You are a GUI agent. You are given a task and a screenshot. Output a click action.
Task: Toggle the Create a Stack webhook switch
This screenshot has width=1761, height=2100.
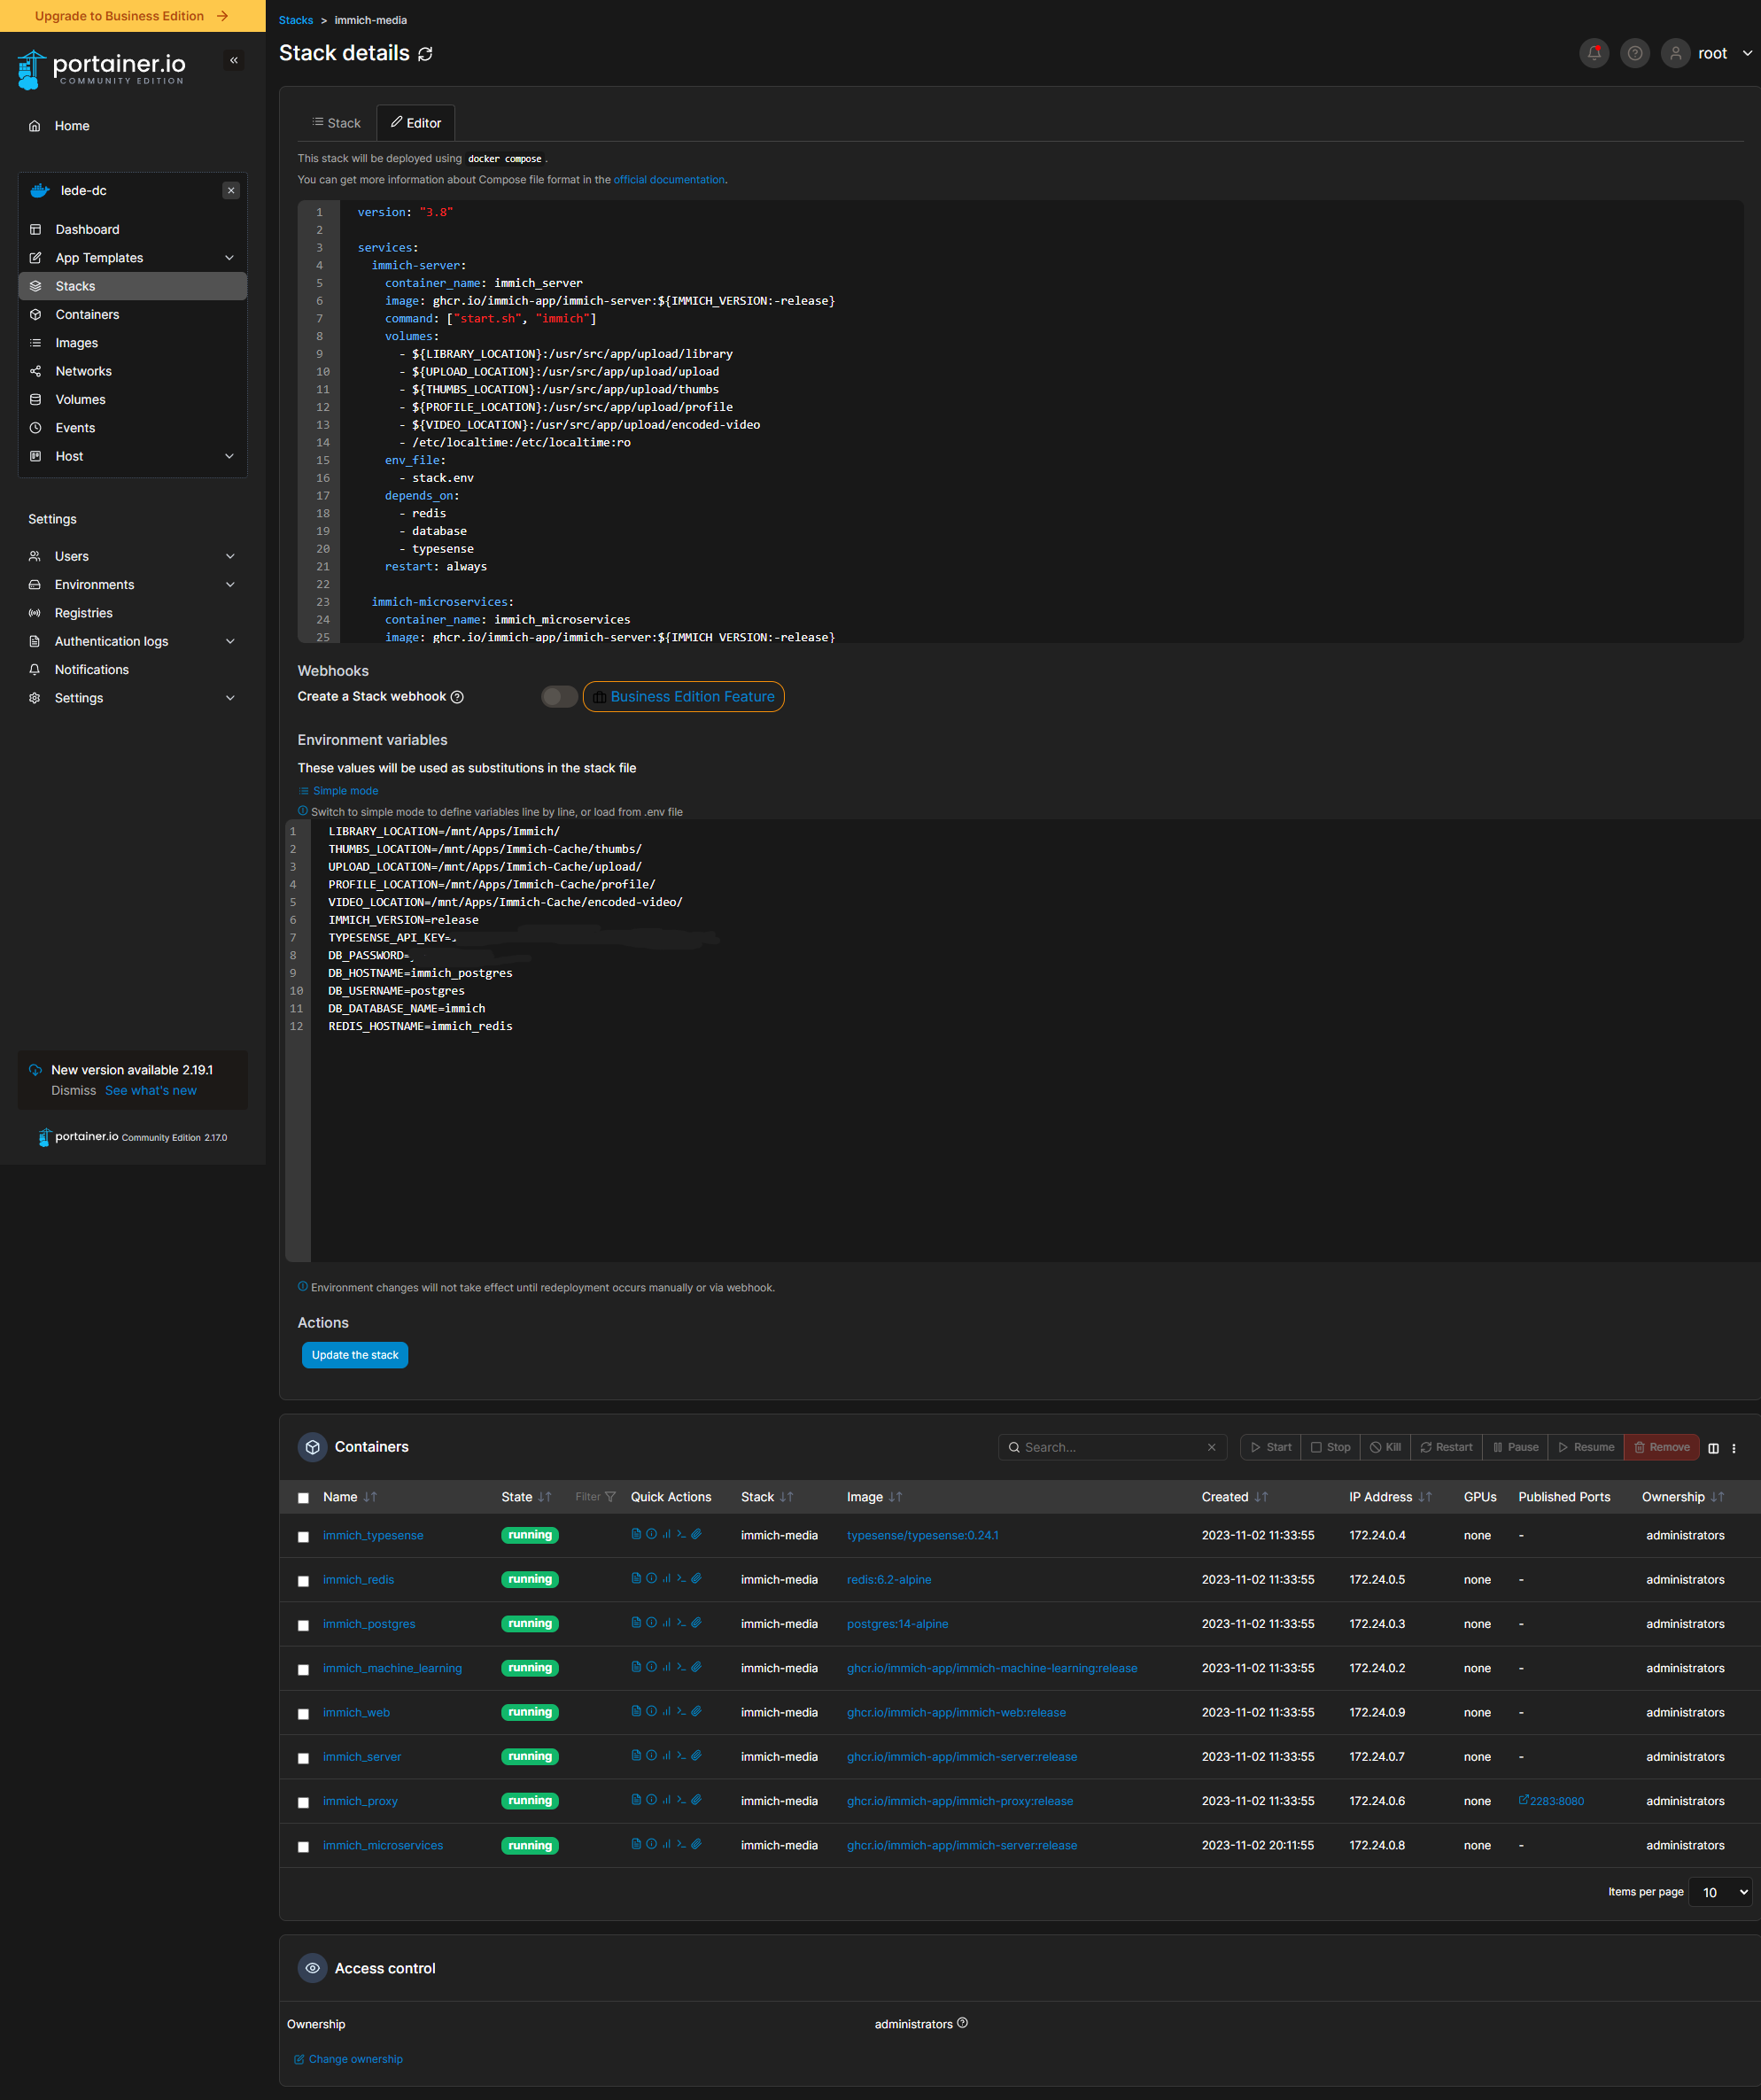tap(559, 697)
